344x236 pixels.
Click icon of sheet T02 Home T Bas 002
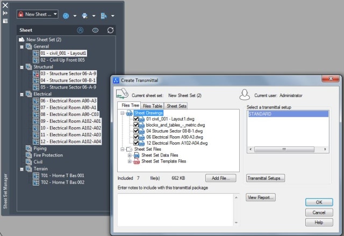[x=36, y=182]
